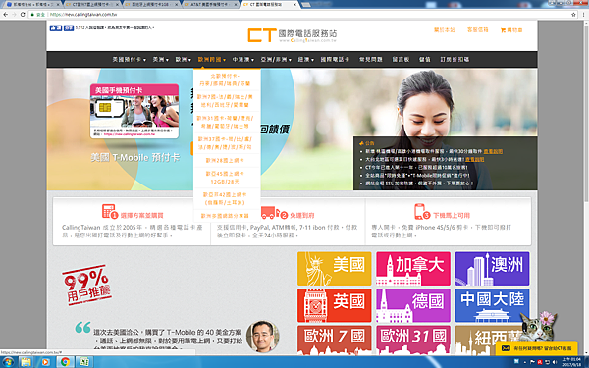
Task: Click the volume icon in system tray
Action: coord(555,362)
